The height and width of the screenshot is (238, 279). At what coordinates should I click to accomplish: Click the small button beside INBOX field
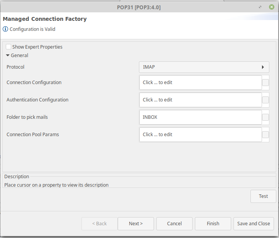coord(265,117)
